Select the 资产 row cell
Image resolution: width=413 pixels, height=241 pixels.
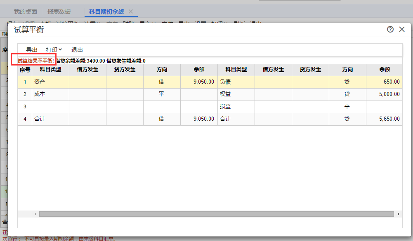50,82
